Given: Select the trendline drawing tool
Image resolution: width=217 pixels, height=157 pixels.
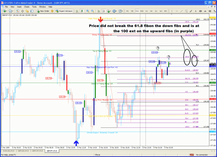Looking at the screenshot, I should 182,11.
